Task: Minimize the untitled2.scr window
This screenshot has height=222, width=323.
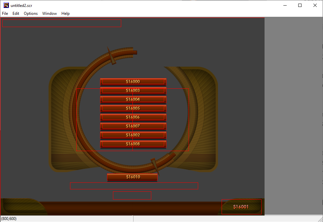Action: pos(285,5)
